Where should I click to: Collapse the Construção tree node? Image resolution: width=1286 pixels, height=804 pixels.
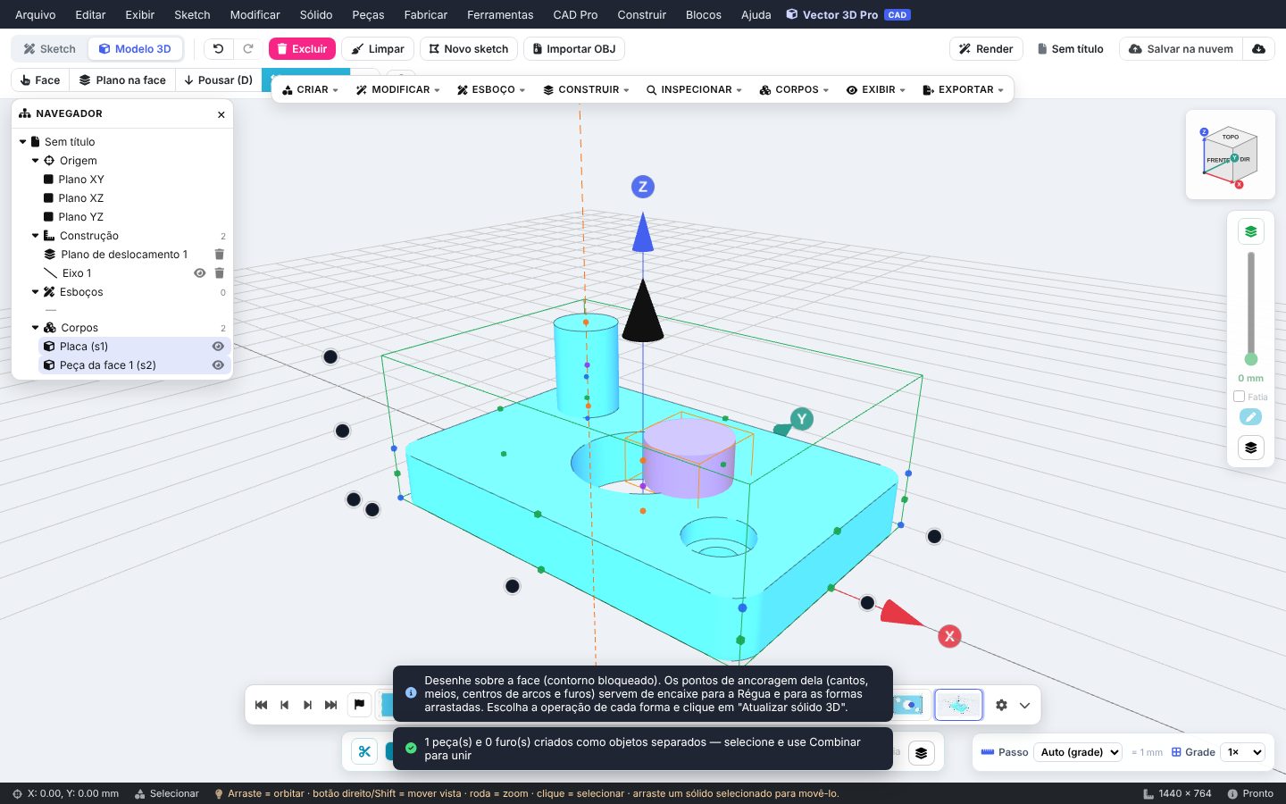tap(36, 236)
